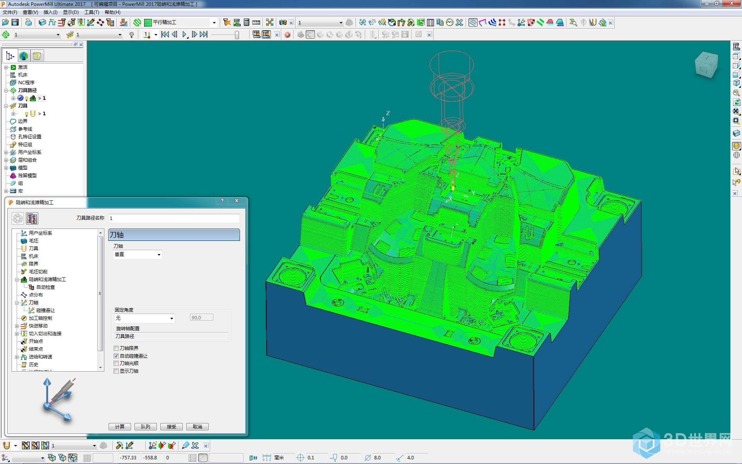The height and width of the screenshot is (464, 742).
Task: Select 毛坯切削 in dialog tree
Action: pyautogui.click(x=38, y=272)
